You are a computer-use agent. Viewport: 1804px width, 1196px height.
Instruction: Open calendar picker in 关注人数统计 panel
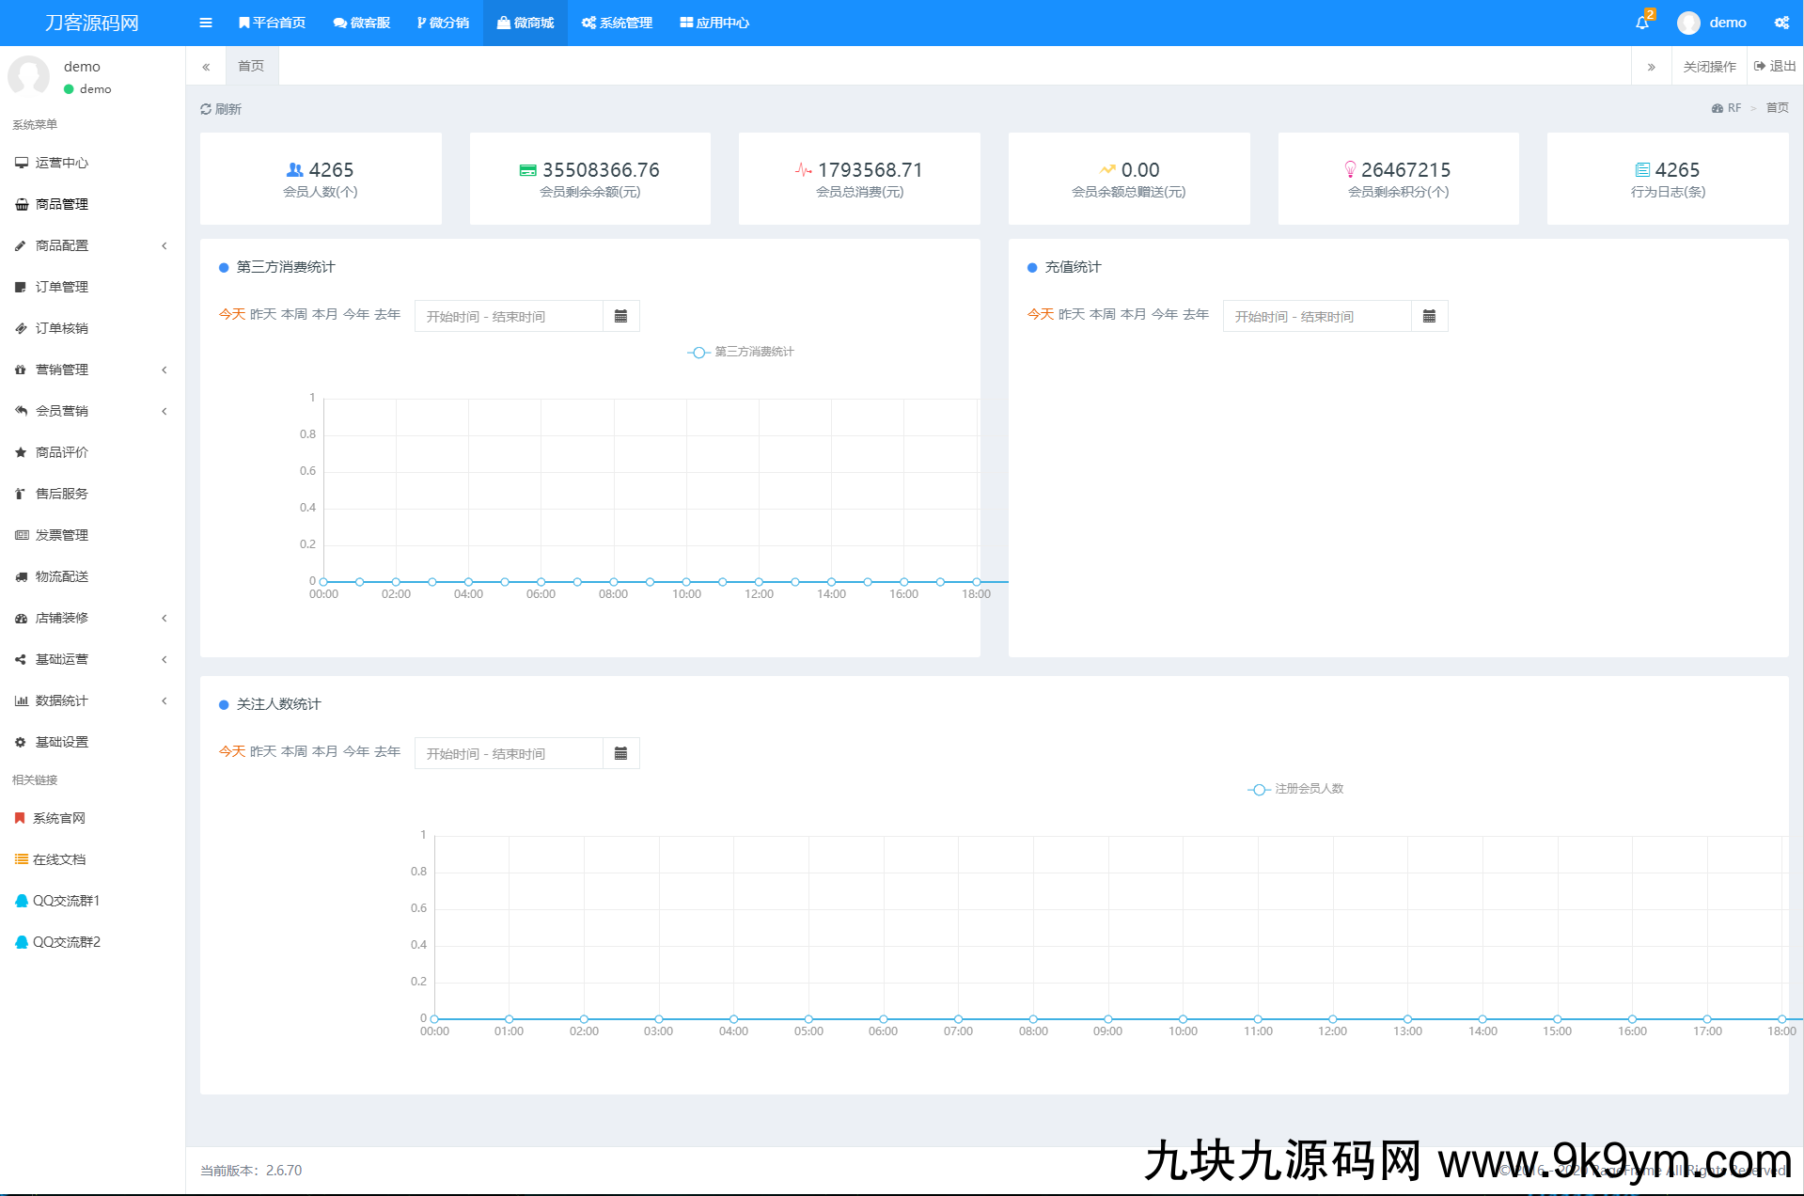pyautogui.click(x=620, y=753)
